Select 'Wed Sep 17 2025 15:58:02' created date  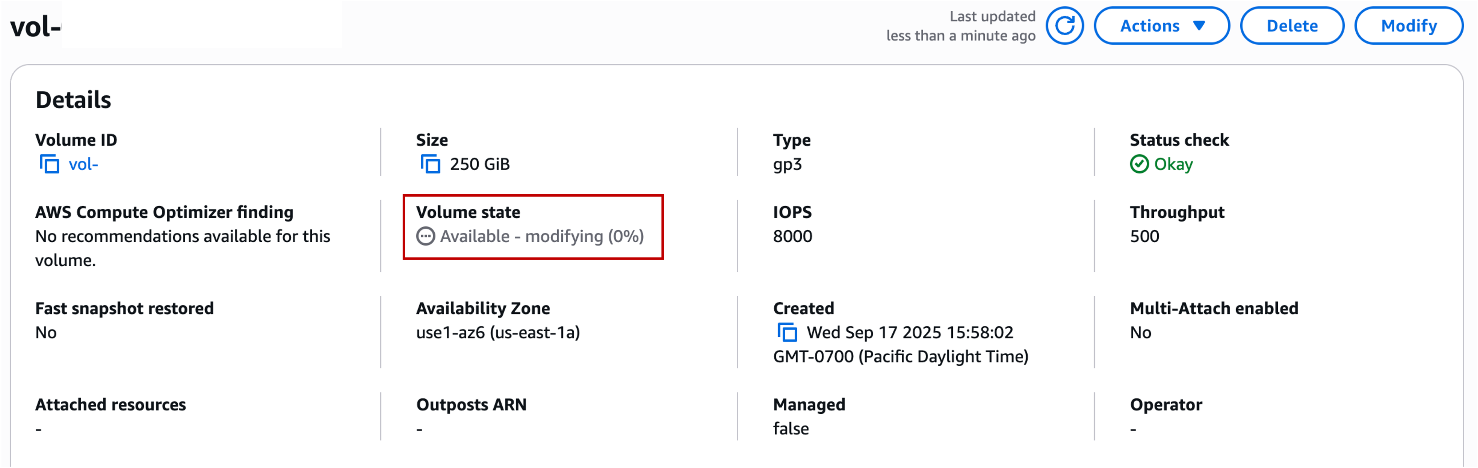point(910,333)
